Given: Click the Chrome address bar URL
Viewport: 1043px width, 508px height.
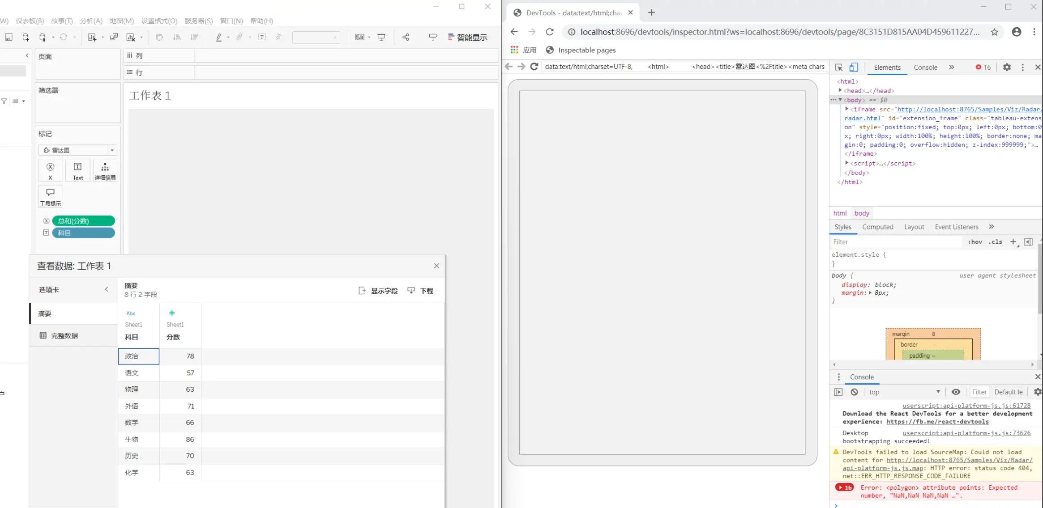Looking at the screenshot, I should 780,32.
